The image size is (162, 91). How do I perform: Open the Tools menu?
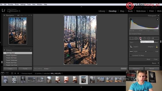(29, 5)
